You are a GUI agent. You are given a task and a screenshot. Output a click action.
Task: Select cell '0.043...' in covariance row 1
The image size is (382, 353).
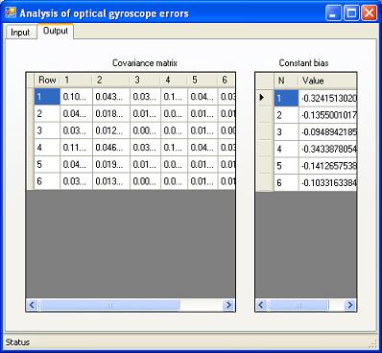(111, 97)
